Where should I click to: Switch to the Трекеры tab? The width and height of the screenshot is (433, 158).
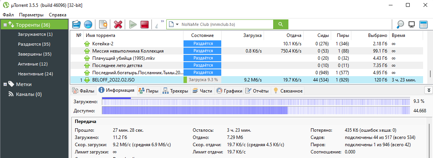click(x=175, y=91)
